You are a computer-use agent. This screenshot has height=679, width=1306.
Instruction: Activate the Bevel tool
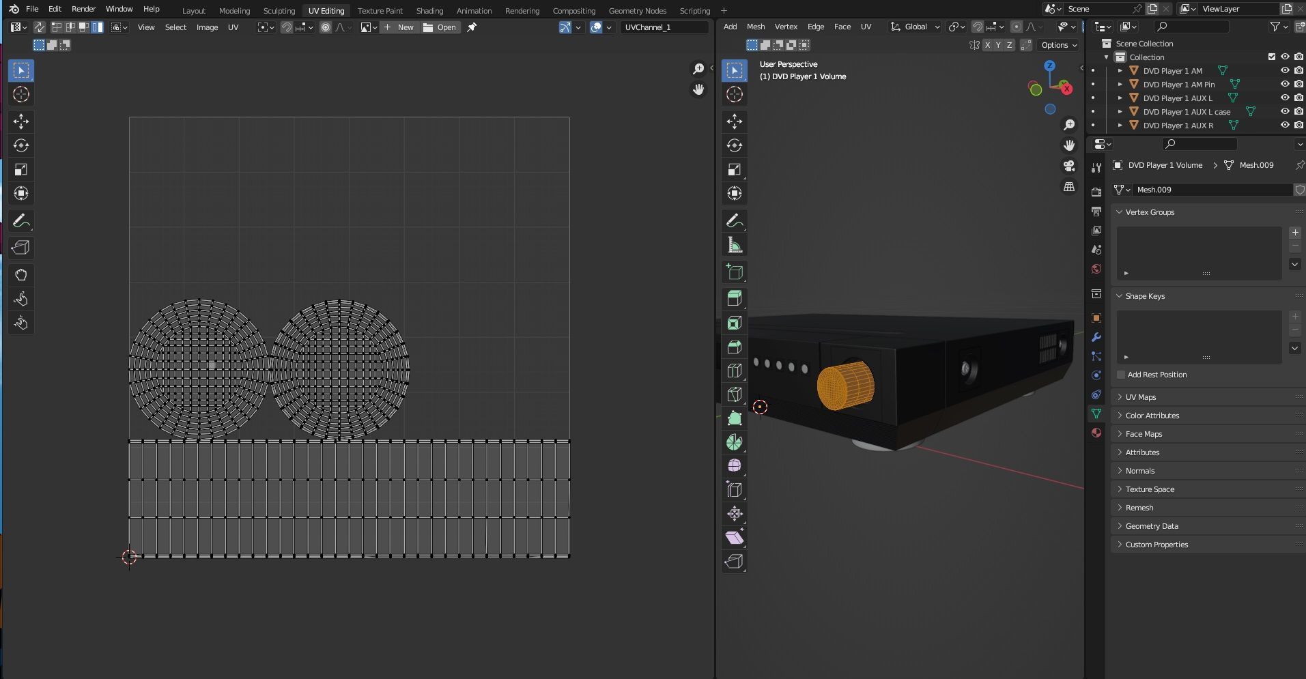coord(735,347)
